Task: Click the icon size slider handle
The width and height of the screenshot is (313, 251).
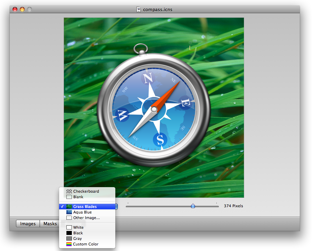Action: tap(193, 206)
